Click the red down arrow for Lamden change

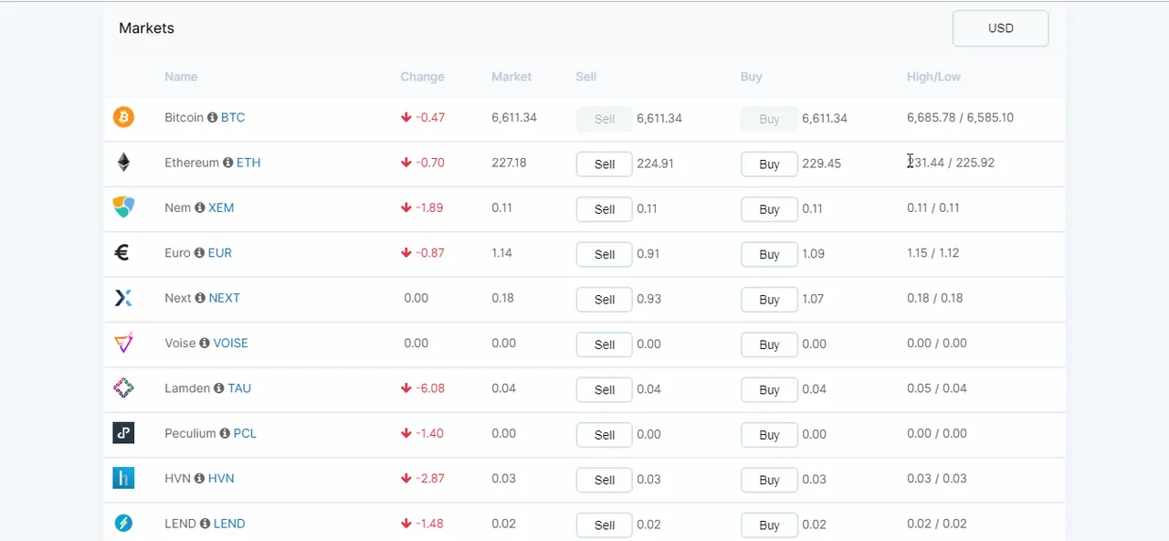(x=406, y=388)
